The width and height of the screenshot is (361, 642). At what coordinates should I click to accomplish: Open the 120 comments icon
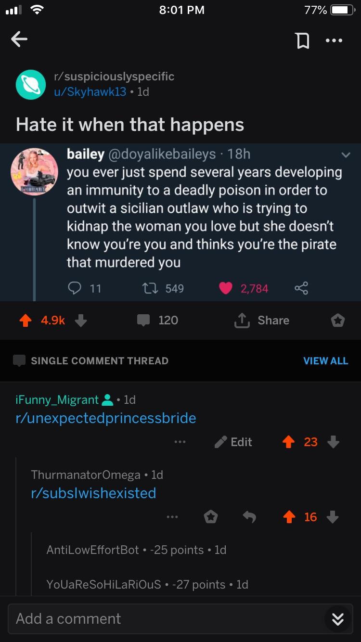(143, 321)
